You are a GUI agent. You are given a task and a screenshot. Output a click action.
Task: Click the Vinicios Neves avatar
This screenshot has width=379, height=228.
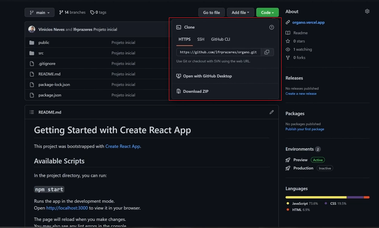click(31, 29)
